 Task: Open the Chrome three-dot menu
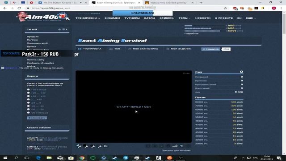(282, 8)
